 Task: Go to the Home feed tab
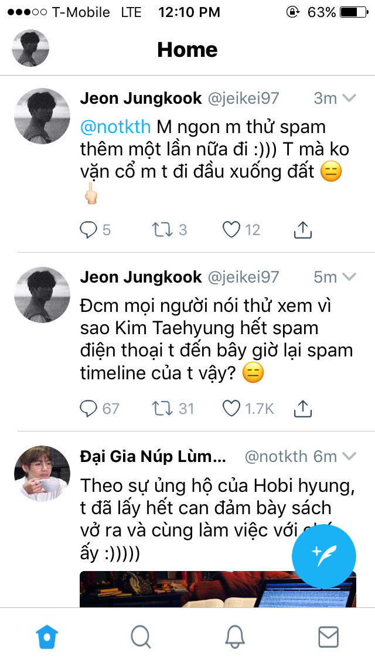click(47, 636)
